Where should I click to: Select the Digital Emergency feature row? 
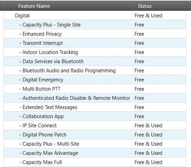click(x=95, y=80)
